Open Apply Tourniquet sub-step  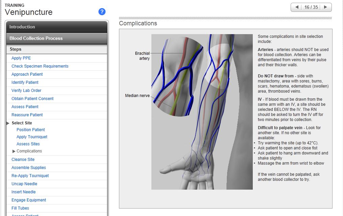tap(32, 137)
